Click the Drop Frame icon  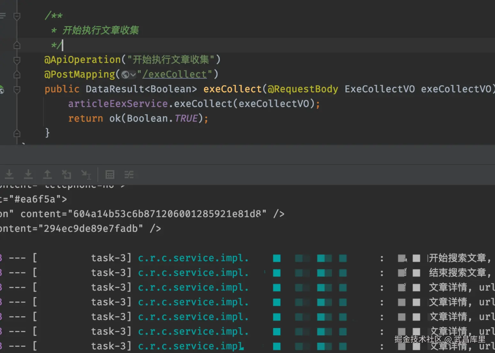coord(66,174)
